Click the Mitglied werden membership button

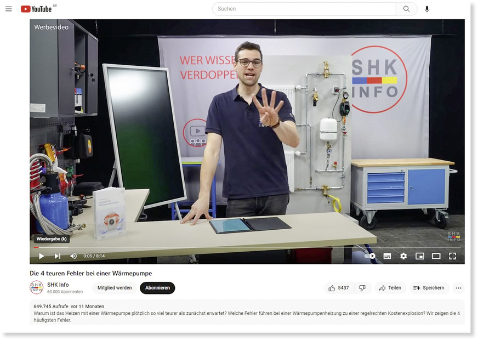pos(114,287)
